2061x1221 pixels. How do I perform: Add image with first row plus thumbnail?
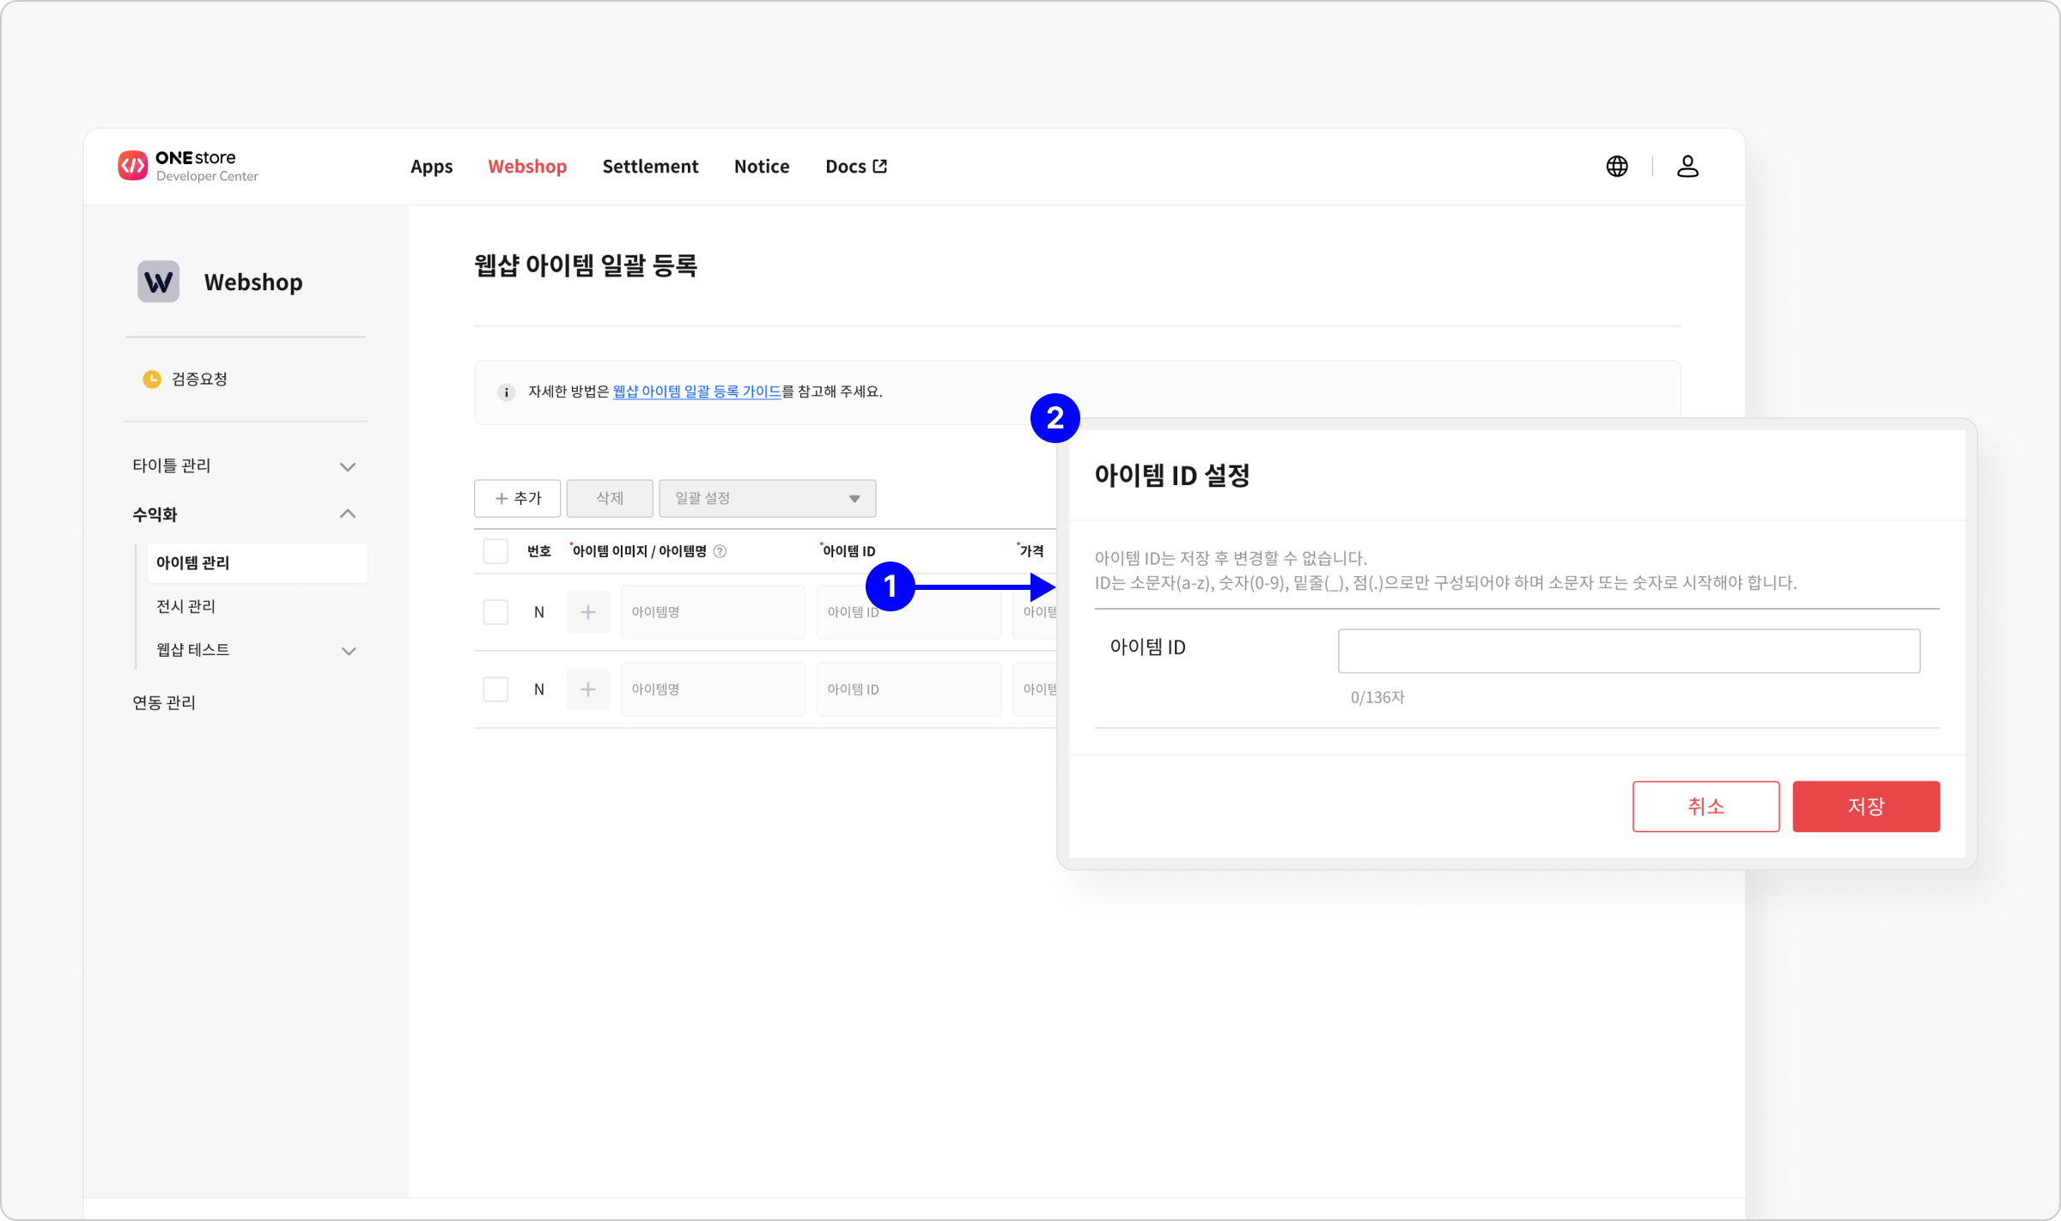[587, 612]
